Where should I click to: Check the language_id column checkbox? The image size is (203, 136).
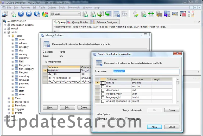(x=103, y=98)
